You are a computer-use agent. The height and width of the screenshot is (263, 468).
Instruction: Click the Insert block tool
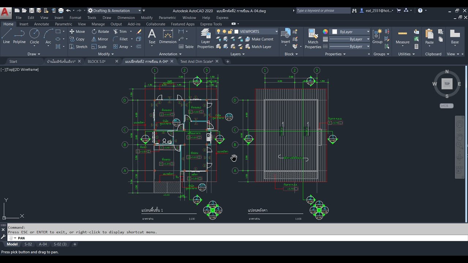click(x=286, y=37)
